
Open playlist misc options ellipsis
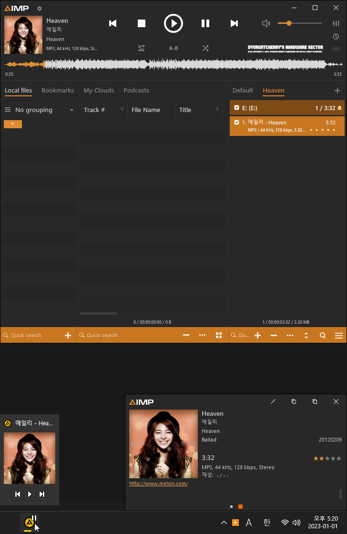click(x=290, y=336)
